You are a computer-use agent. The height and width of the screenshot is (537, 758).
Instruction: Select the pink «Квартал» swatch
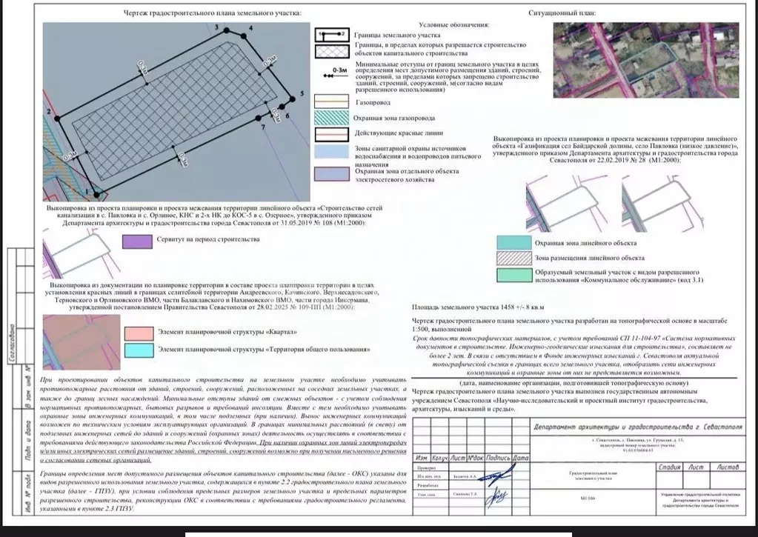pos(139,333)
